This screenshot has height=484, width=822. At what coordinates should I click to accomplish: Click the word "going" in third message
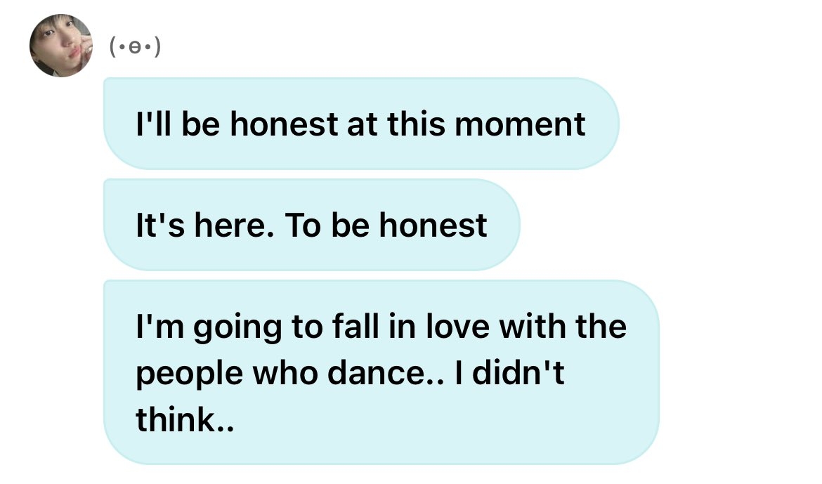[x=237, y=328]
